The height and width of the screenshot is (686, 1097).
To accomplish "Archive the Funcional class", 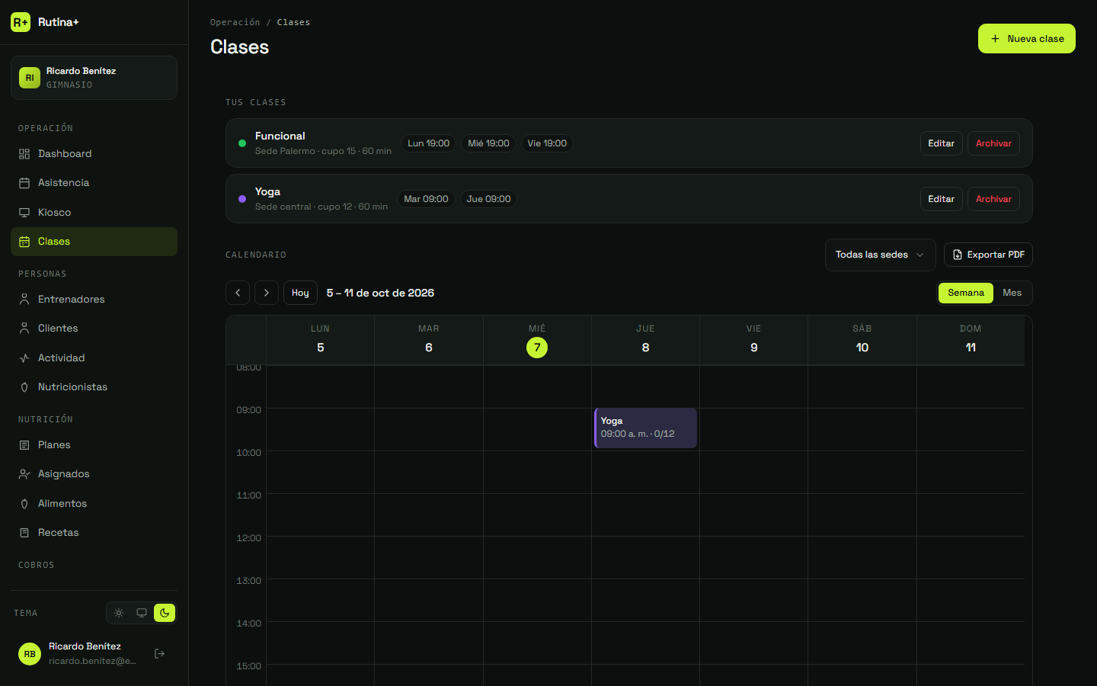I will click(x=993, y=143).
